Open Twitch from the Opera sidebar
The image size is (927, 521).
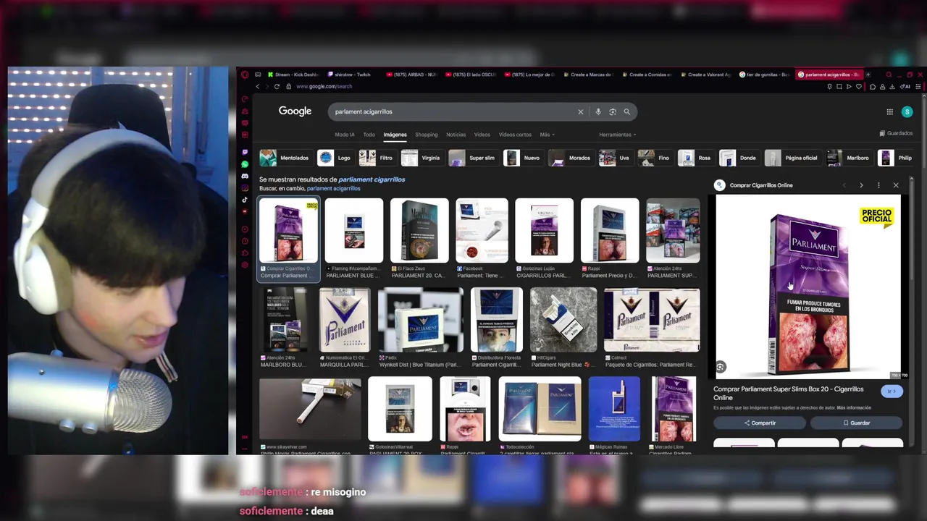(245, 153)
